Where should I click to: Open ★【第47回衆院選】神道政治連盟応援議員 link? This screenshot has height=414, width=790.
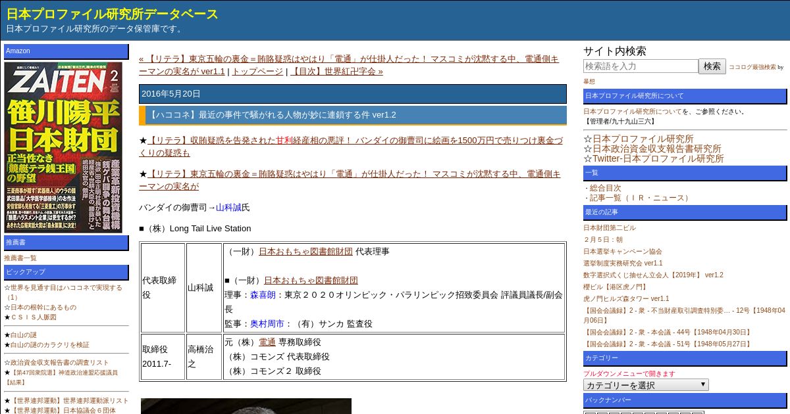point(61,377)
